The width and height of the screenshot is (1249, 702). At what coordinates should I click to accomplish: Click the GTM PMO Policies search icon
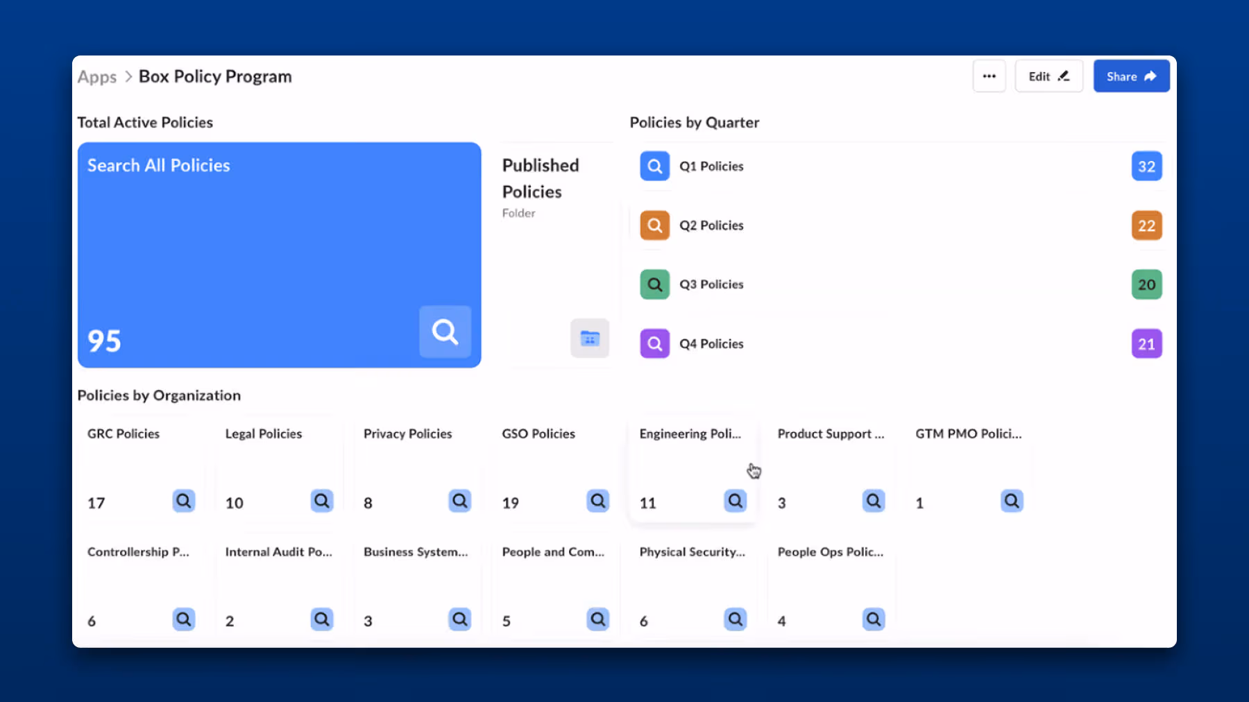click(1012, 501)
